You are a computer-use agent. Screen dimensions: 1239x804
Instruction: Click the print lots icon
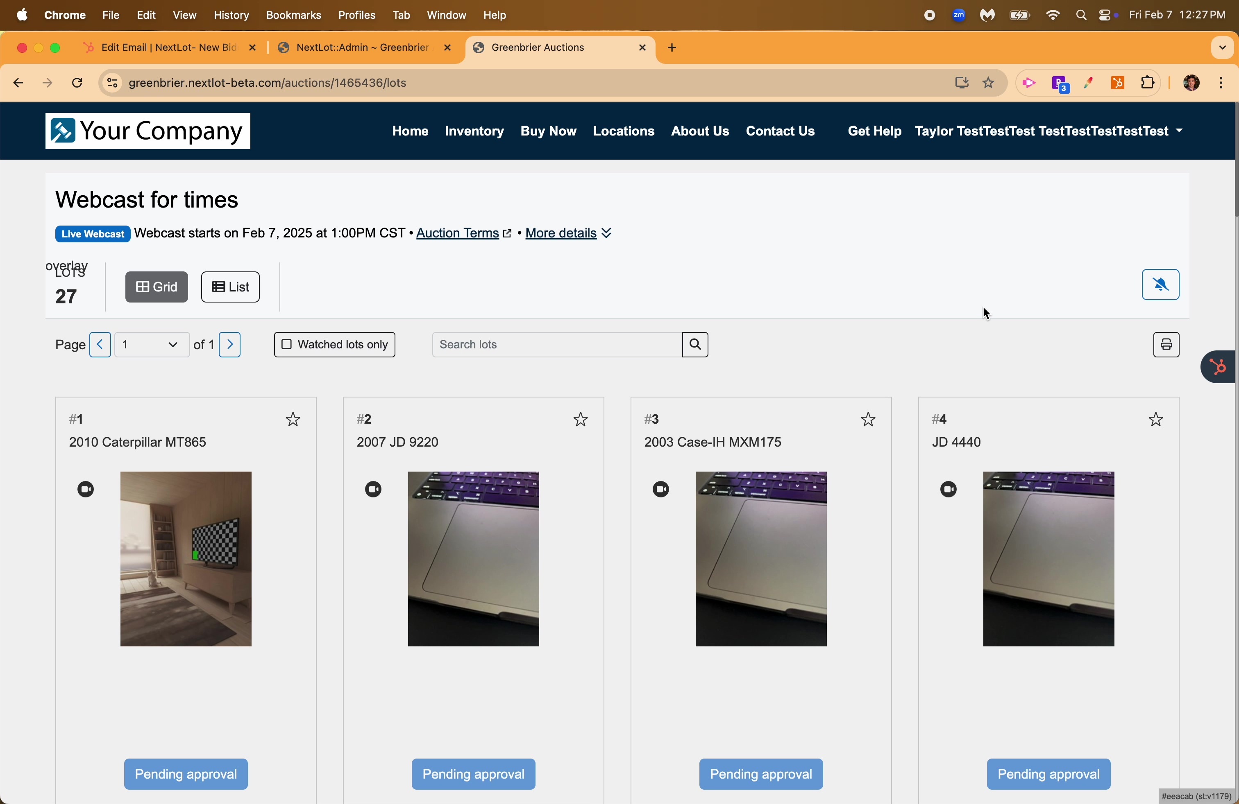point(1166,345)
